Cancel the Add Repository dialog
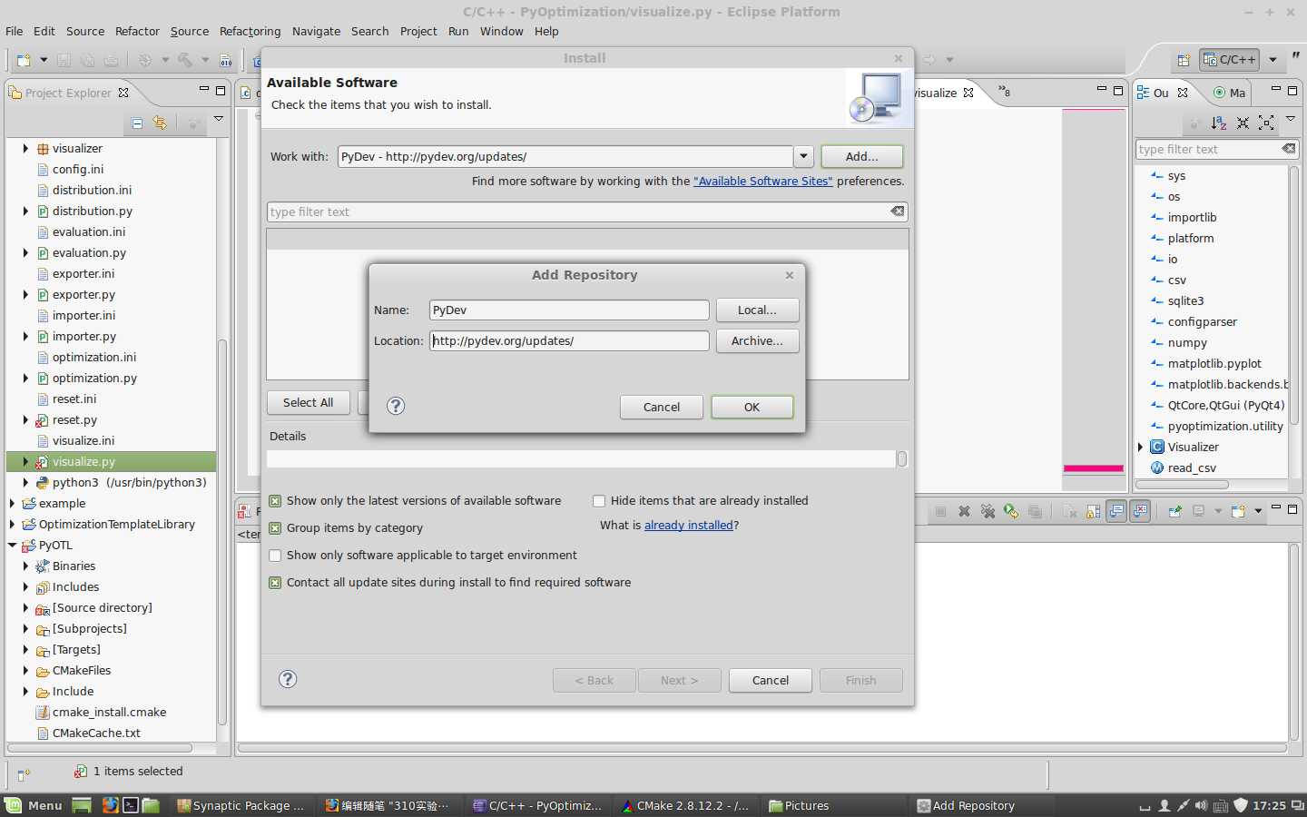The width and height of the screenshot is (1307, 817). [x=662, y=407]
